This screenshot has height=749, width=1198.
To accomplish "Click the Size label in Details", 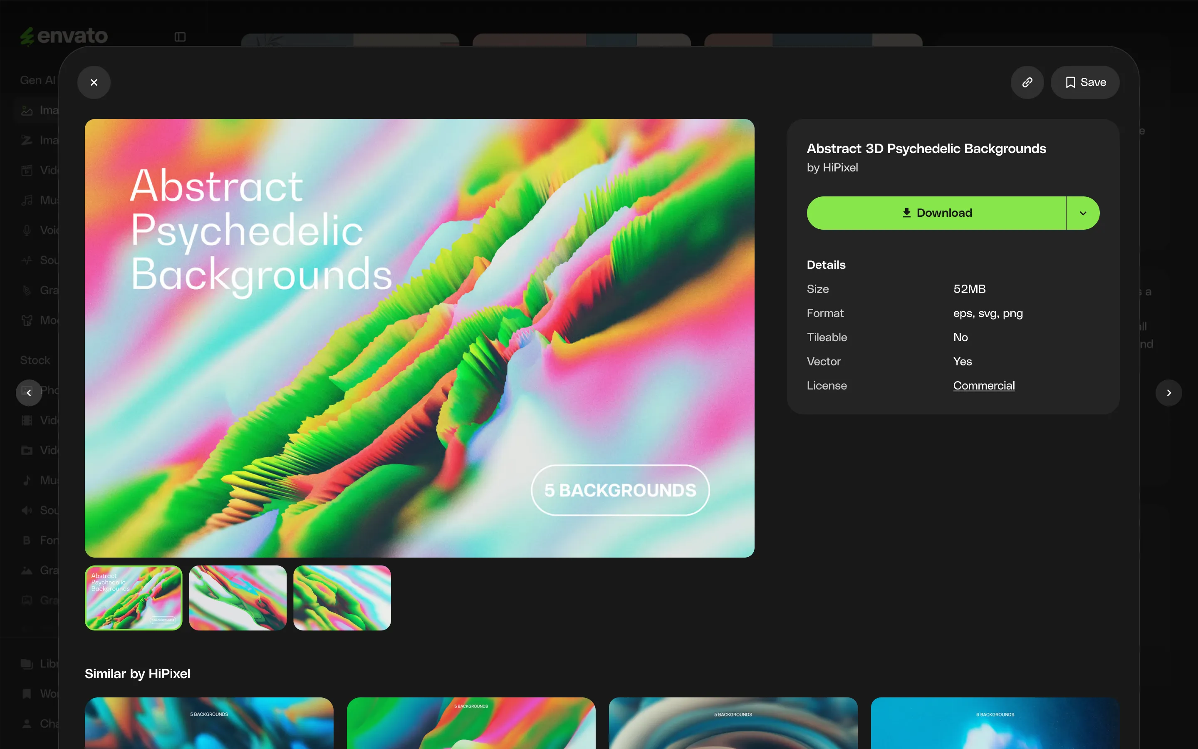I will tap(817, 289).
